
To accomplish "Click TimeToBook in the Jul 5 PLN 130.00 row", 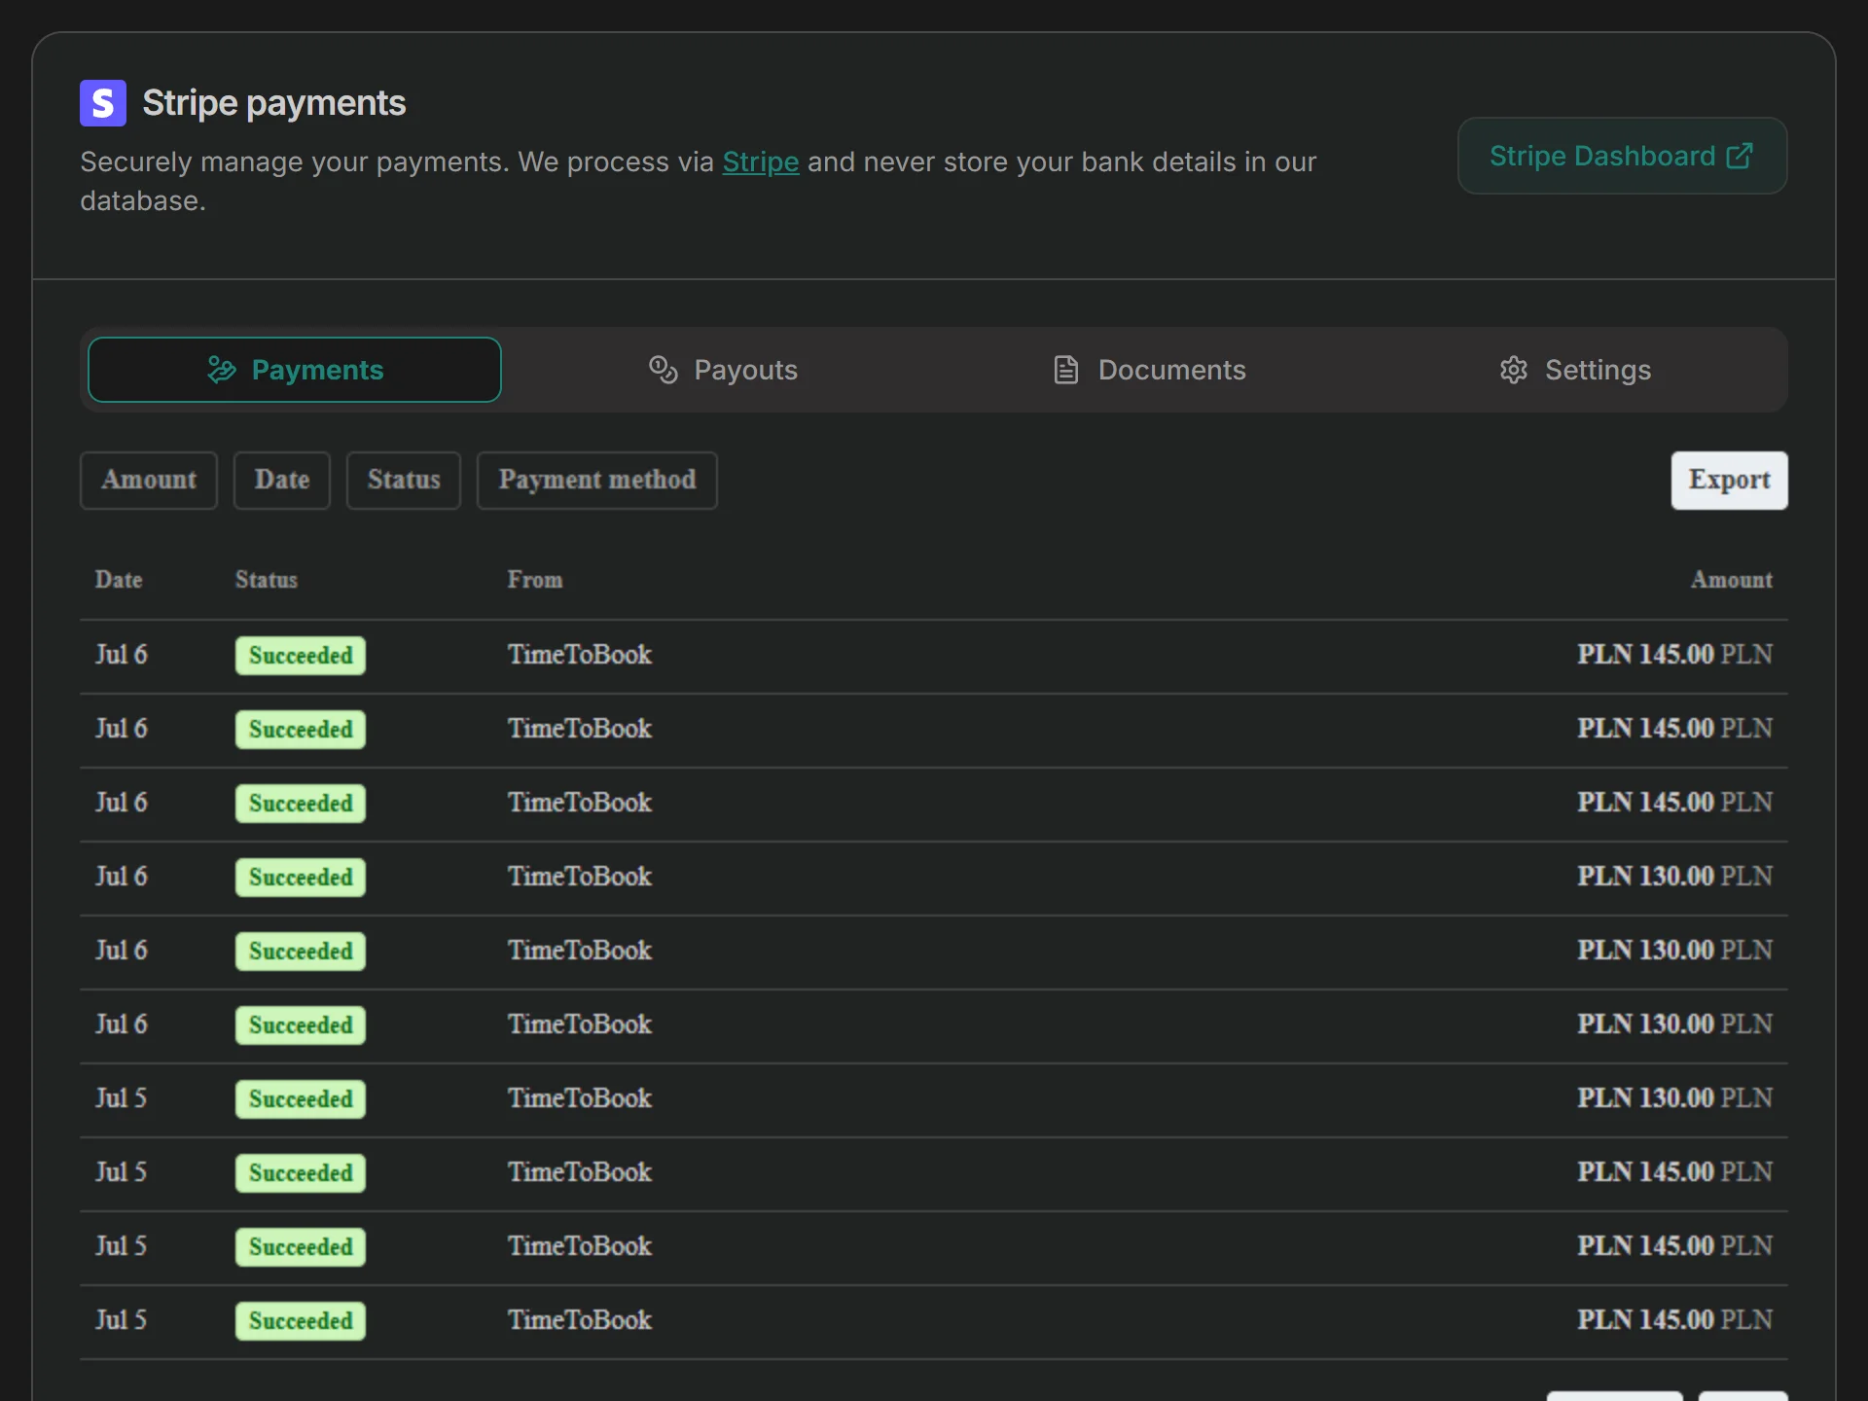I will tap(580, 1098).
